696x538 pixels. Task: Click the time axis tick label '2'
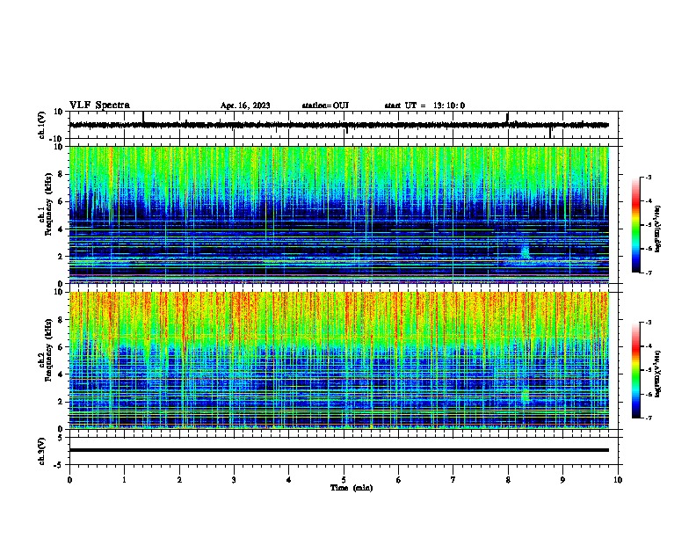tap(179, 480)
